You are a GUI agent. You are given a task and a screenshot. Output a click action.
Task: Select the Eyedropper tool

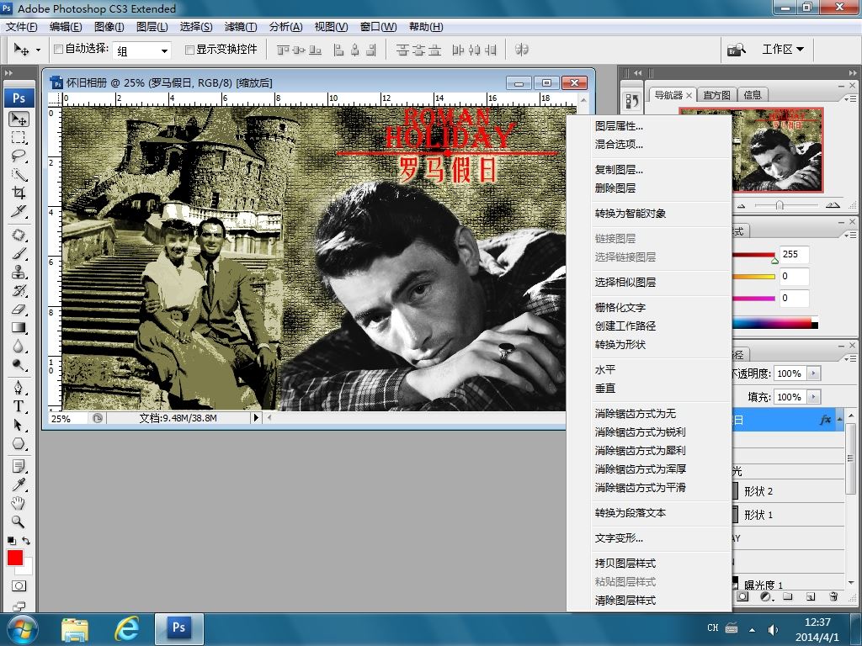pyautogui.click(x=19, y=484)
